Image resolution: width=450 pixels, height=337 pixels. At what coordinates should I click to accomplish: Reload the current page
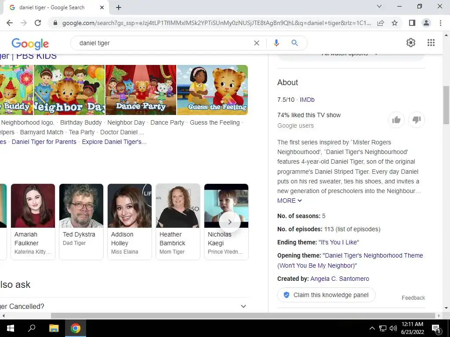38,23
